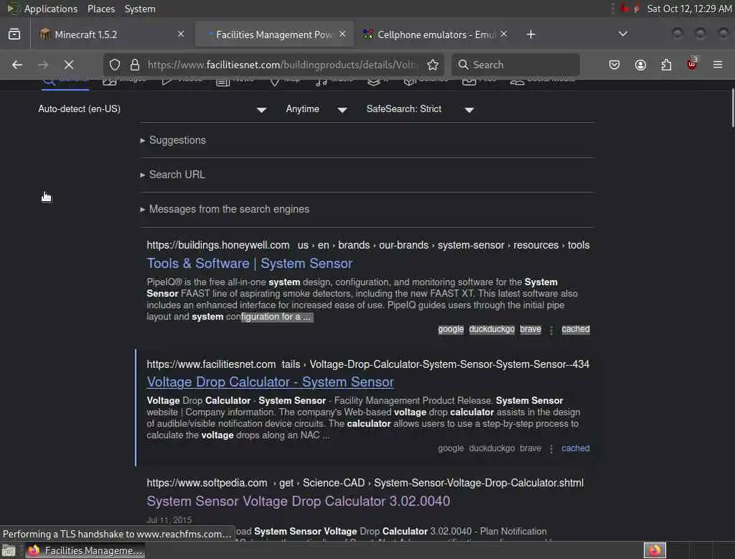
Task: Show desktop from bottom panel
Action: click(x=9, y=550)
